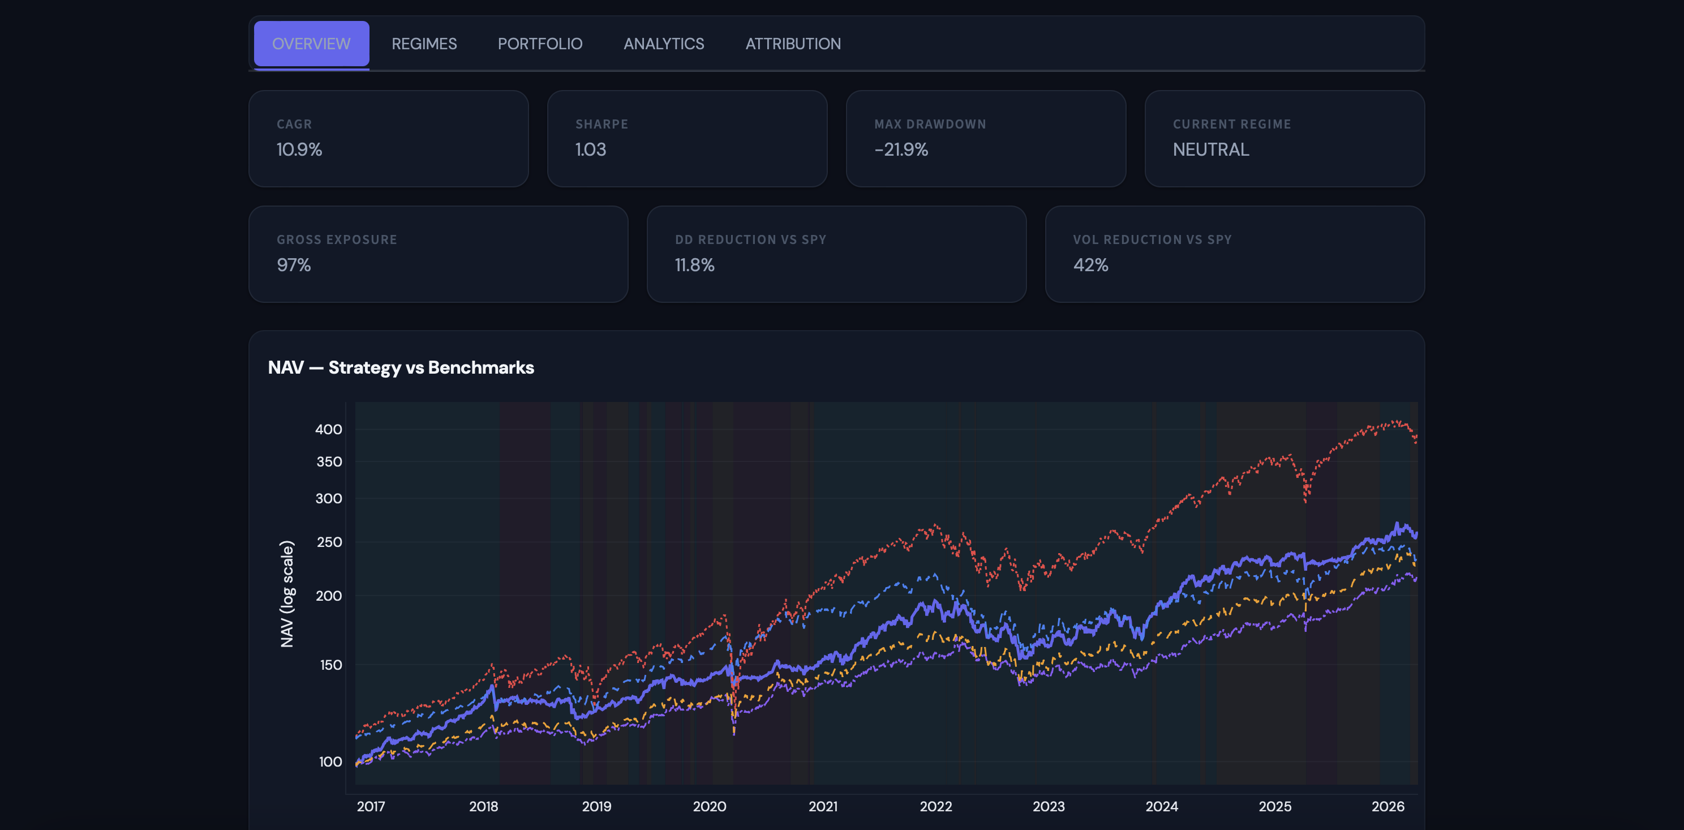Click the NAV (log scale) axis title
Screen dimensions: 1684x830
(x=286, y=593)
